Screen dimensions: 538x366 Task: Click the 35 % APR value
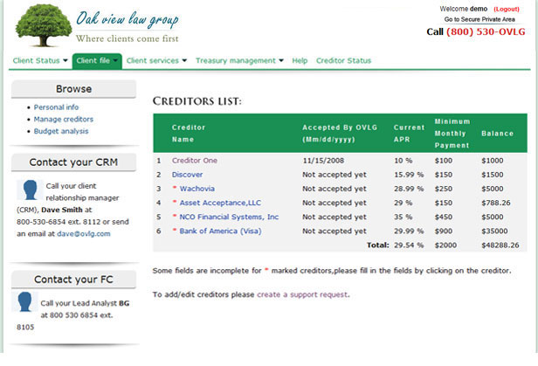pos(403,217)
